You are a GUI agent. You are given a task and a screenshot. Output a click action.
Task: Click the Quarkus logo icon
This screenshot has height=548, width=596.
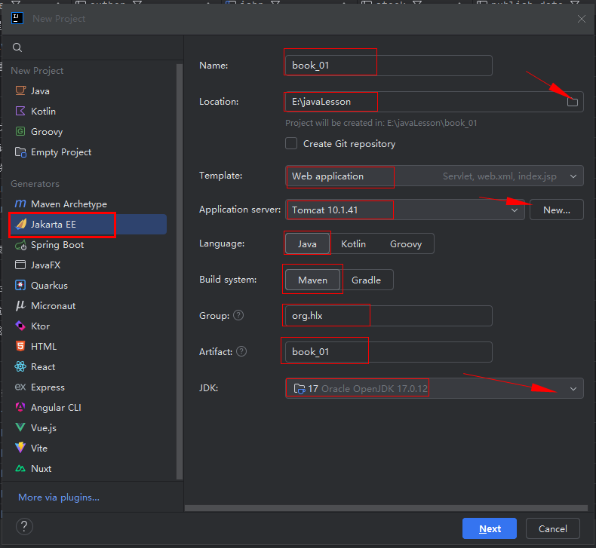[x=20, y=285]
